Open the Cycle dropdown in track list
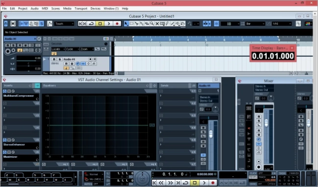This screenshot has height=187, width=318. 73,49
